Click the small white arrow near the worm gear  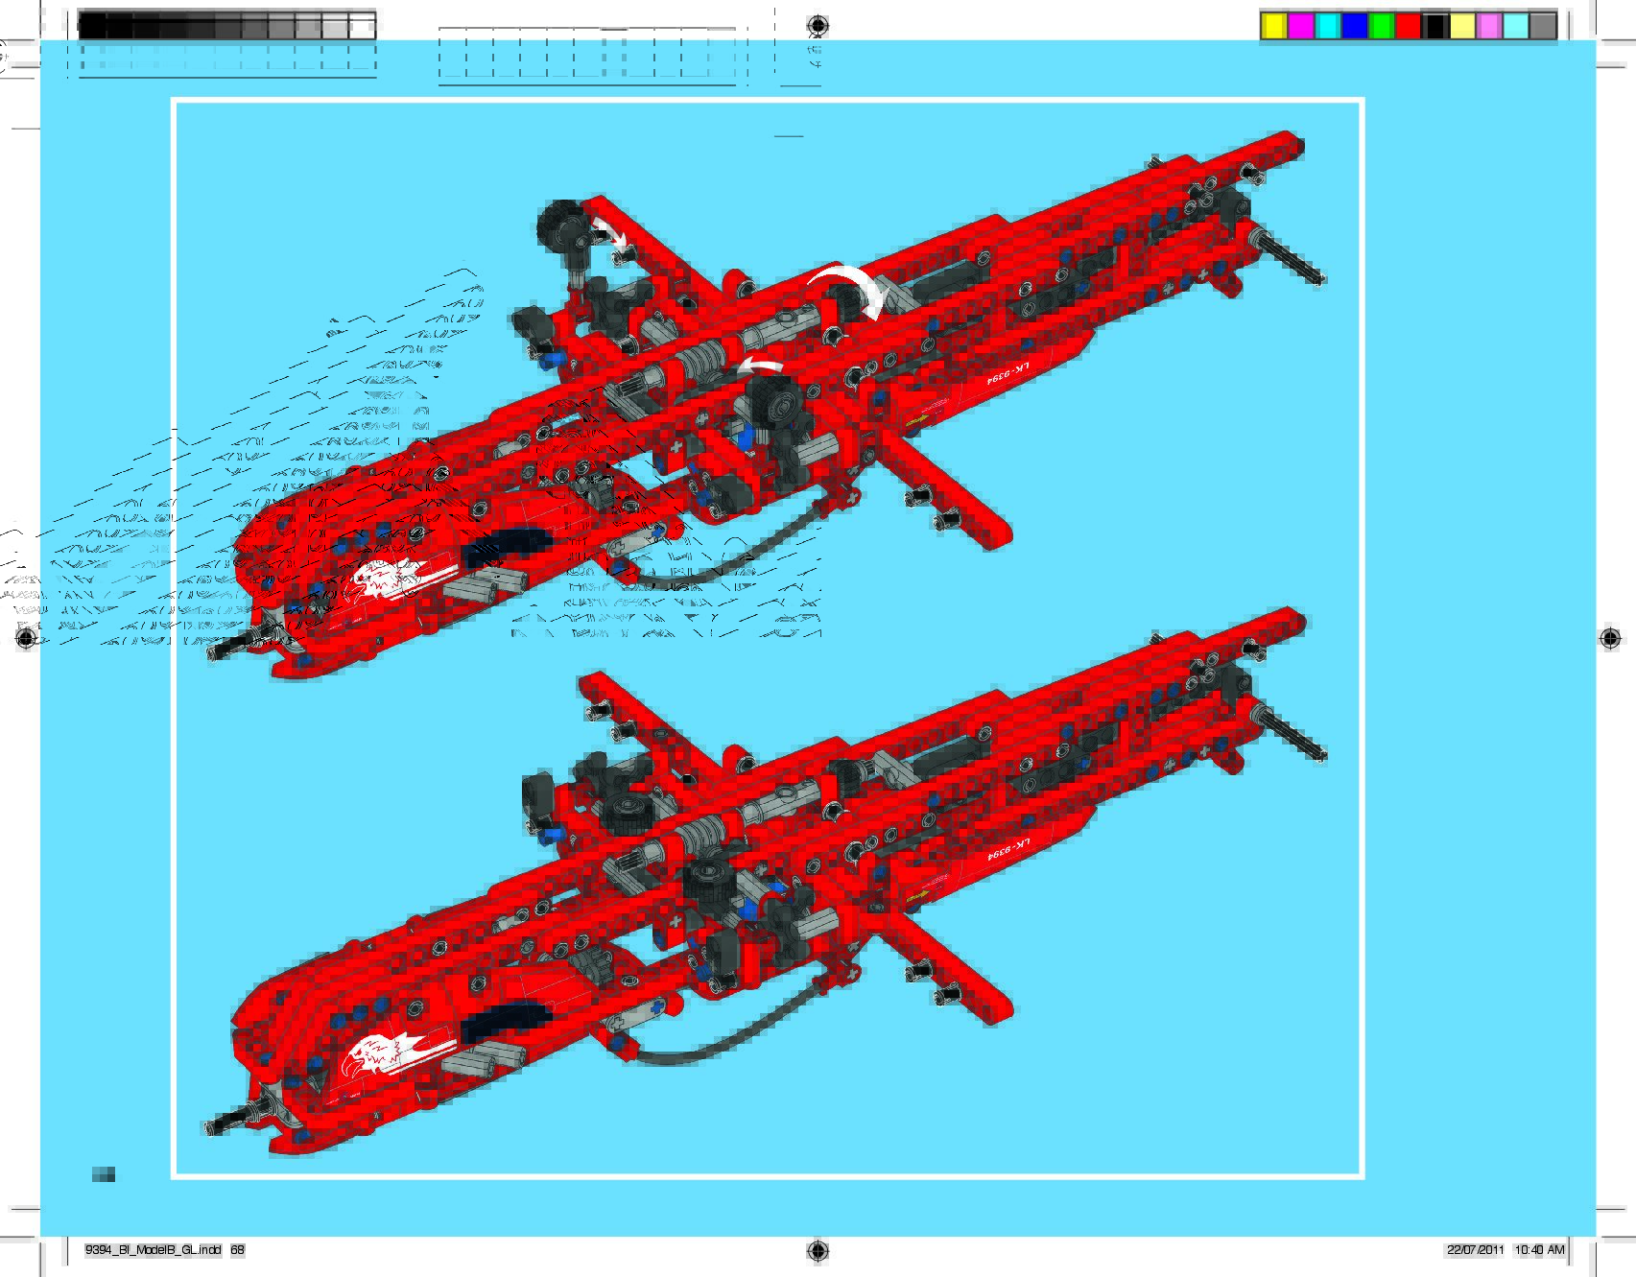click(x=758, y=366)
